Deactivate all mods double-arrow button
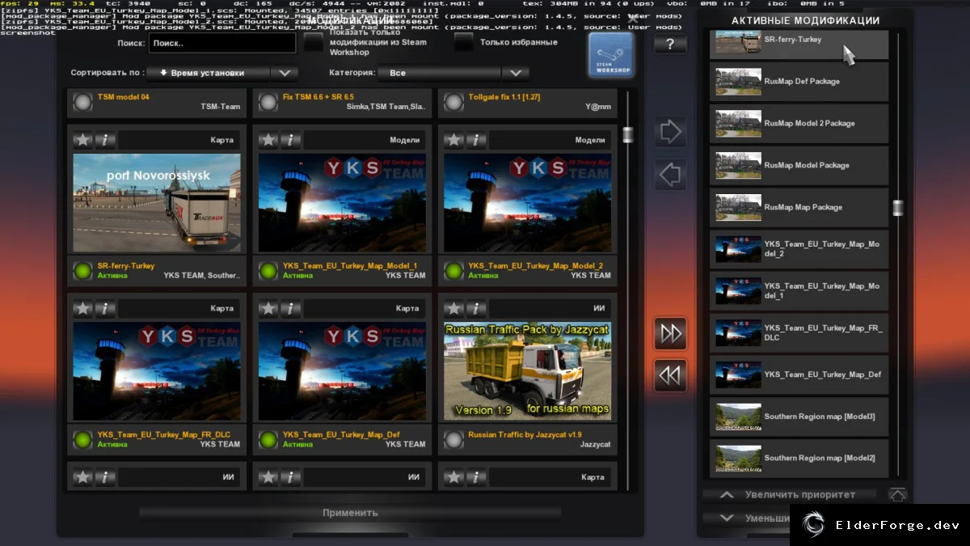The image size is (970, 546). coord(670,375)
